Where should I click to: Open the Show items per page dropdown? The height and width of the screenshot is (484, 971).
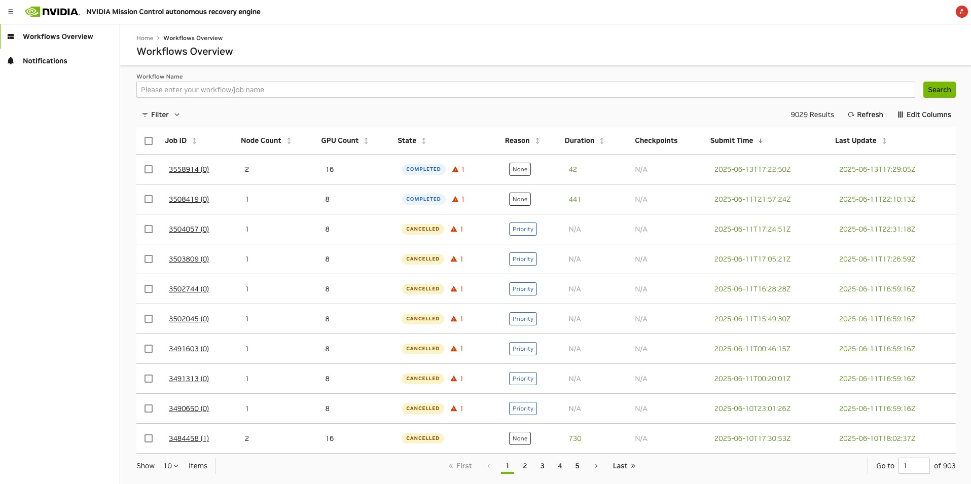[x=171, y=466]
